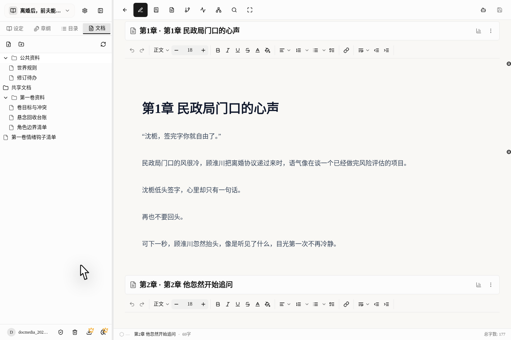This screenshot has width=511, height=340.
Task: Toggle bold formatting in the editor
Action: pyautogui.click(x=218, y=50)
